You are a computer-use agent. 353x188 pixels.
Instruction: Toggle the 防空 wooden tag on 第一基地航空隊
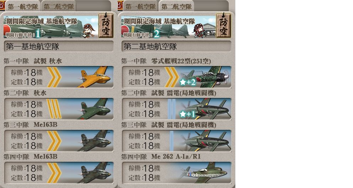pos(106,25)
